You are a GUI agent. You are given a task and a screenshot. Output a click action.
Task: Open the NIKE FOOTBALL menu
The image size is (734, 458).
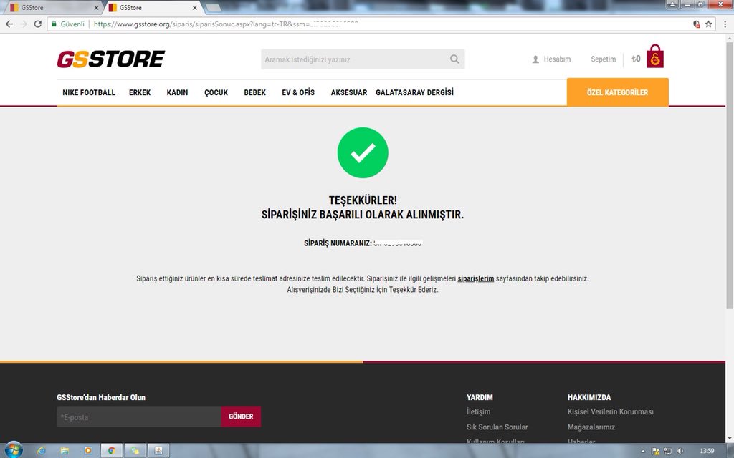click(x=89, y=92)
